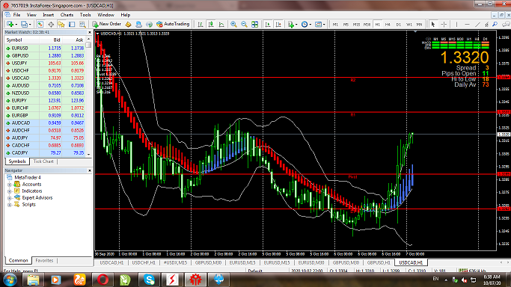Select the M15 timeframe
This screenshot has width=511, height=287.
pos(357,25)
